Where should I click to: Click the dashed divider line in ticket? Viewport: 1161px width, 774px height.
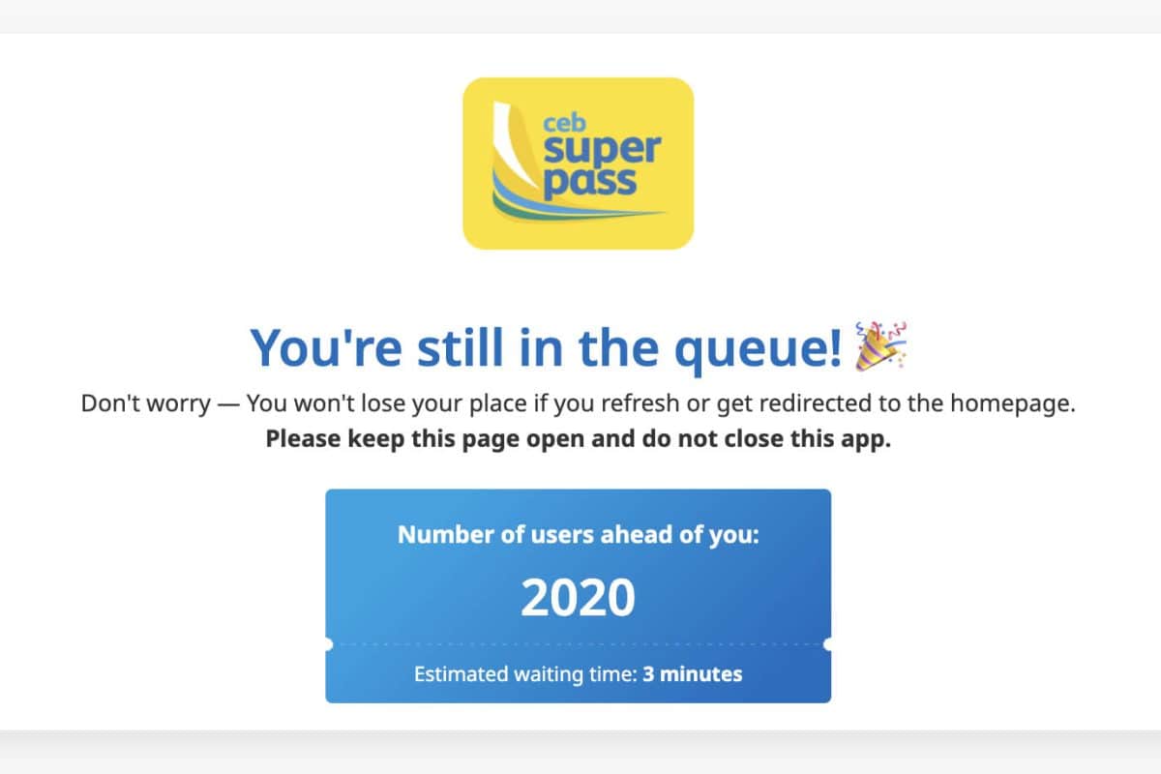pos(578,643)
